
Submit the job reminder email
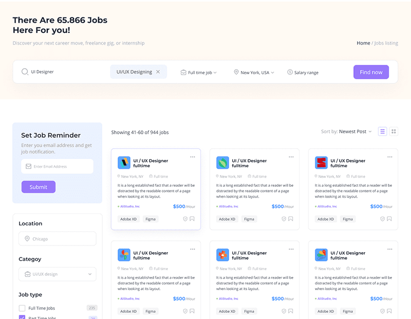tap(39, 187)
